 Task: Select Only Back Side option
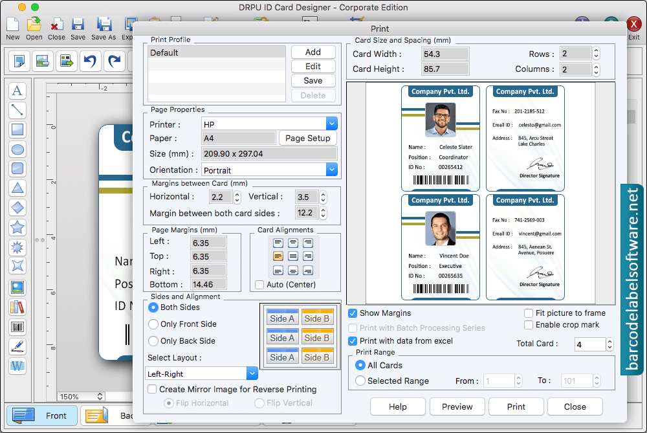[153, 341]
